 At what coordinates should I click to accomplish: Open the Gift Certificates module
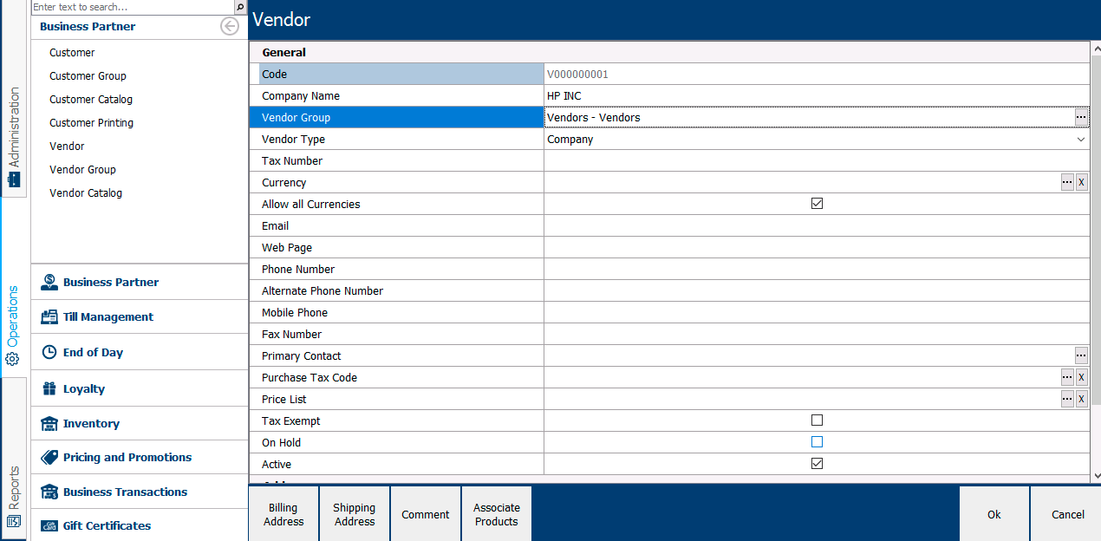click(x=140, y=525)
